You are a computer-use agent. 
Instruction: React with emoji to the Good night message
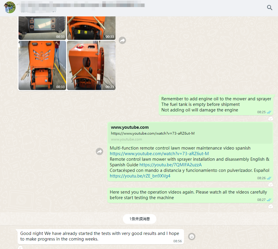click(x=192, y=236)
